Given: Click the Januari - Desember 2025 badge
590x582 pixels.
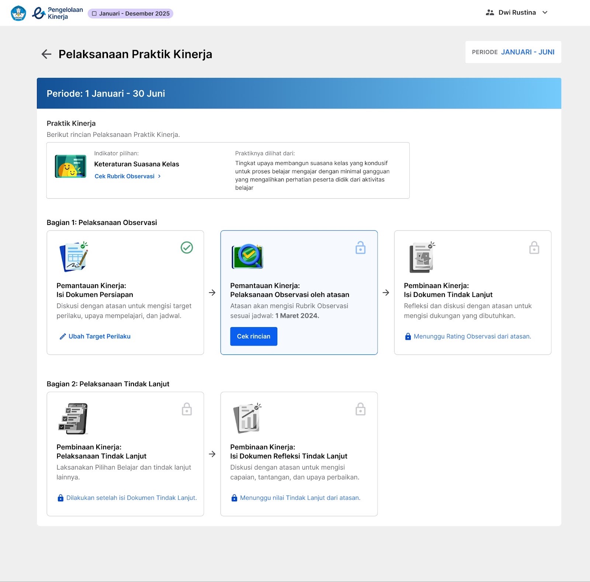Looking at the screenshot, I should (131, 14).
